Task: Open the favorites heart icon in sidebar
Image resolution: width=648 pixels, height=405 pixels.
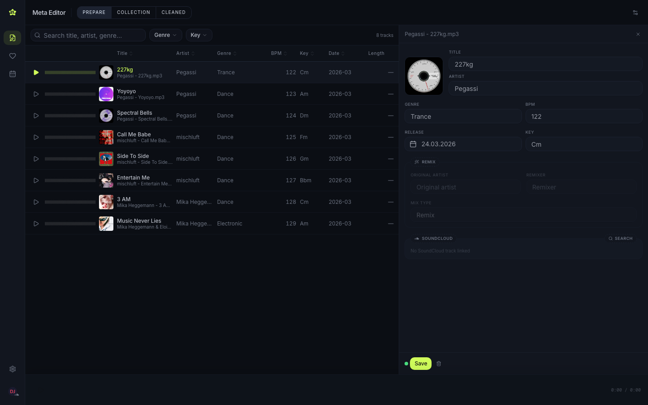Action: pos(13,56)
